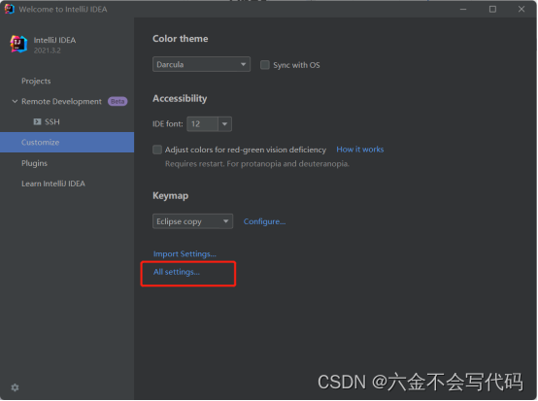The width and height of the screenshot is (538, 401).
Task: Close the Welcome to IntelliJ IDEA window
Action: click(x=521, y=10)
